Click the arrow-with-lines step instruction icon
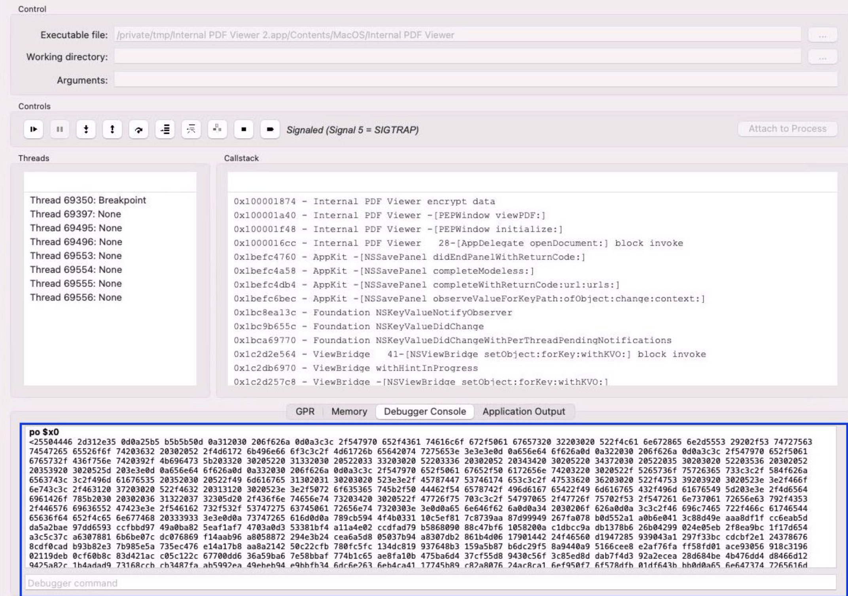The width and height of the screenshot is (848, 596). click(165, 129)
